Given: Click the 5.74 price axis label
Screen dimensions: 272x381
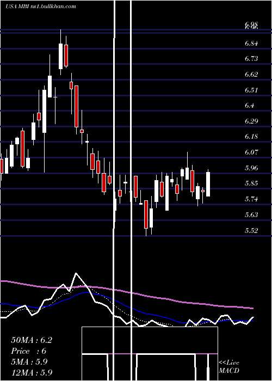Looking at the screenshot, I should [x=251, y=199].
